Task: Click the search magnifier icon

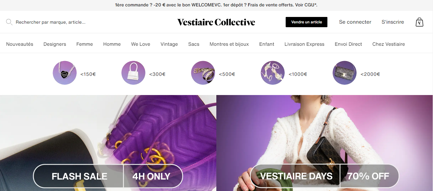Action: click(x=9, y=22)
